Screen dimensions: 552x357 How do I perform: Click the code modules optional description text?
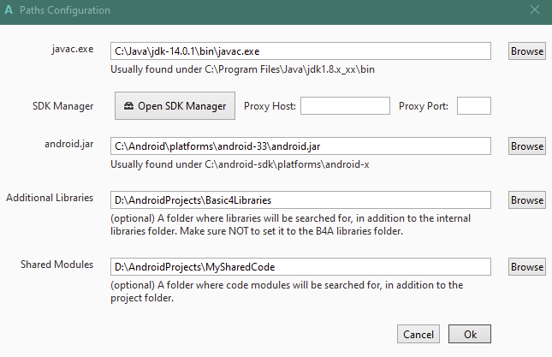287,292
